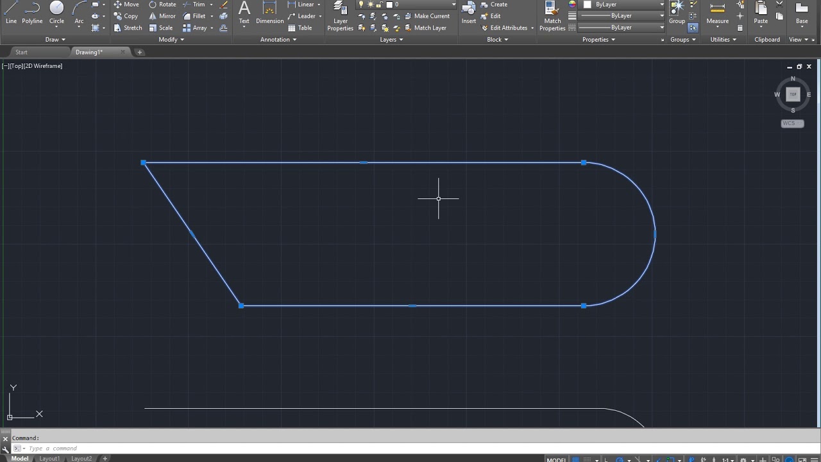Toggle object snap in status bar
The width and height of the screenshot is (821, 462).
(x=670, y=459)
